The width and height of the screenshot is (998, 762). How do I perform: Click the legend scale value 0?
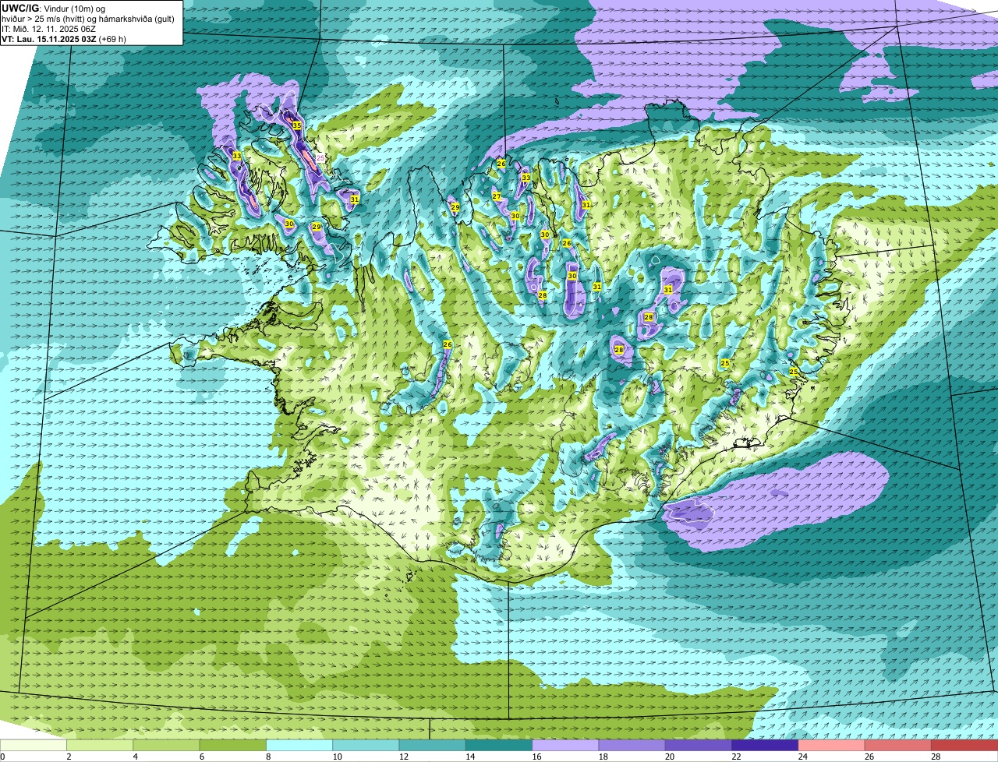(2, 757)
